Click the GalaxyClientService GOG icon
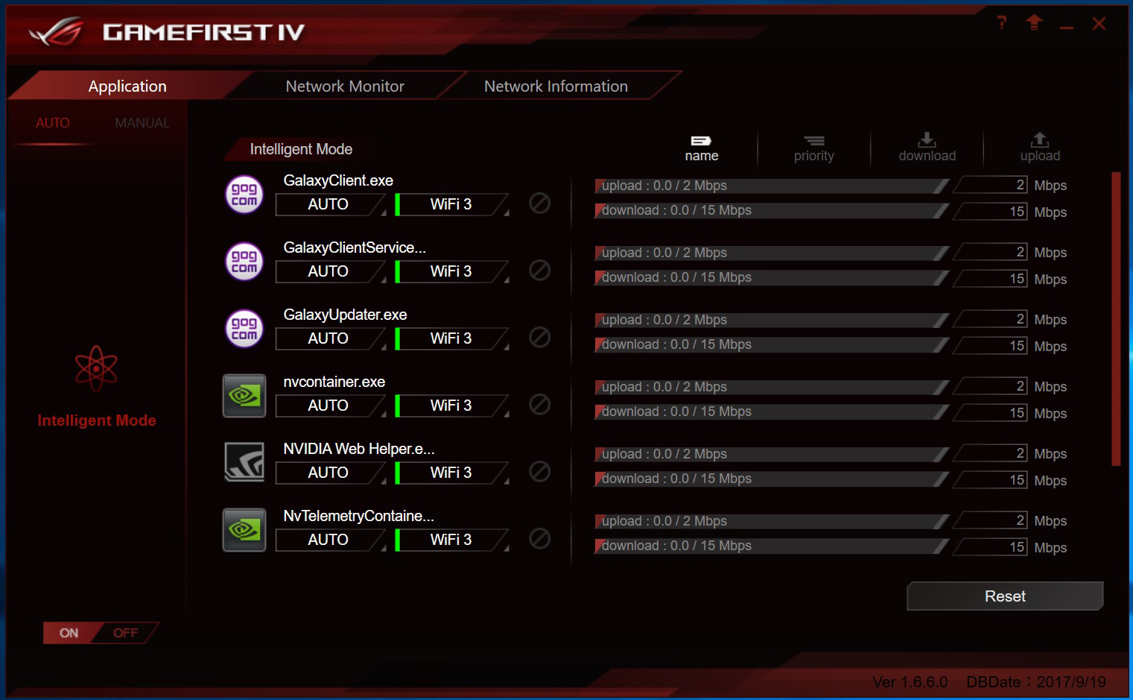1133x700 pixels. tap(244, 262)
